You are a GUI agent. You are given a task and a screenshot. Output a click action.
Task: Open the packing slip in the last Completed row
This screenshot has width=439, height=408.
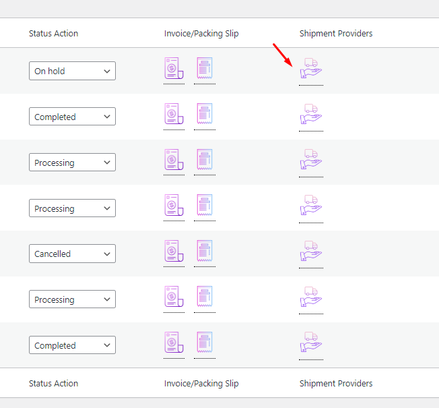pyautogui.click(x=205, y=343)
